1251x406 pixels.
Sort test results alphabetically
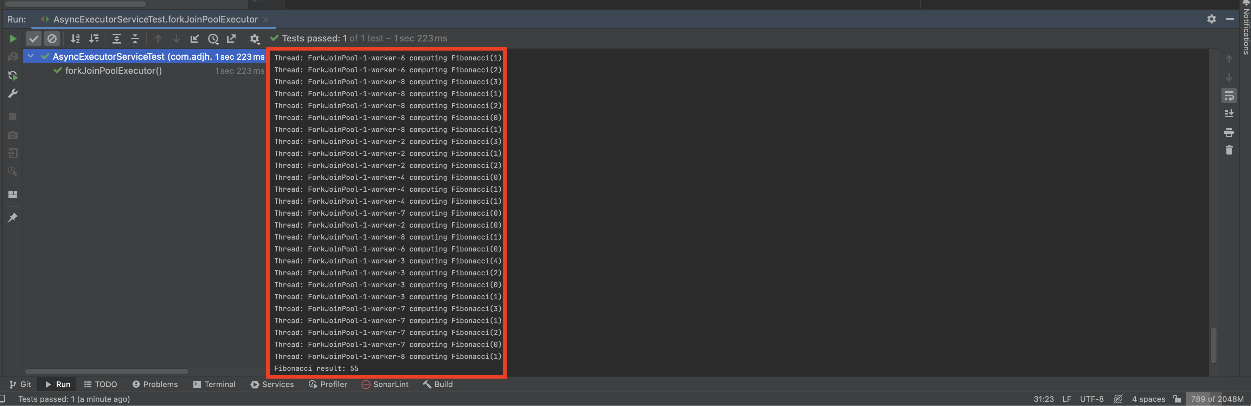[x=75, y=38]
